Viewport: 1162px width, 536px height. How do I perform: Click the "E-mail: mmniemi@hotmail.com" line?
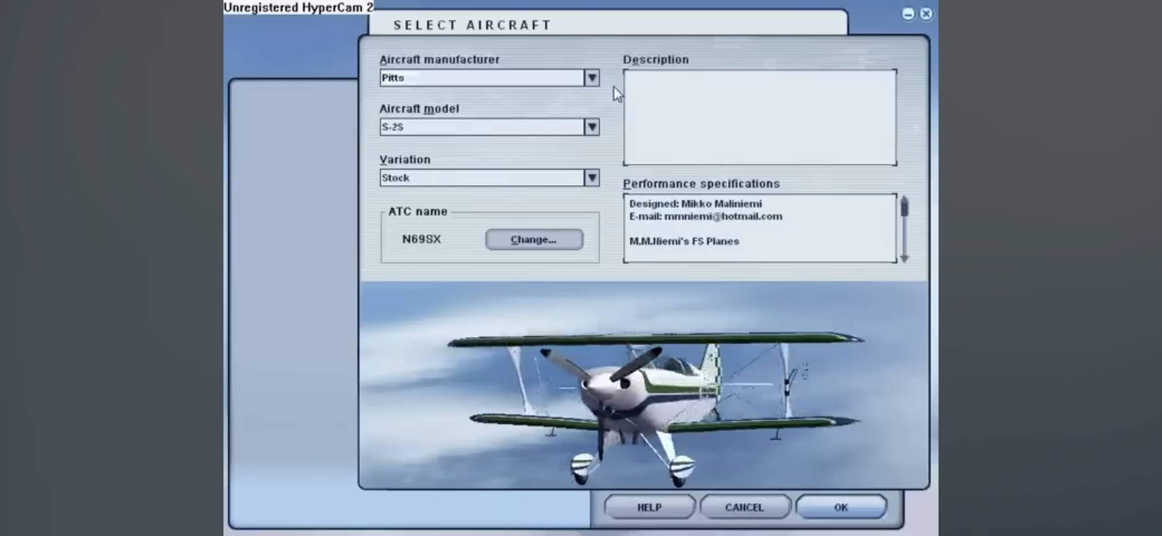[x=706, y=216]
